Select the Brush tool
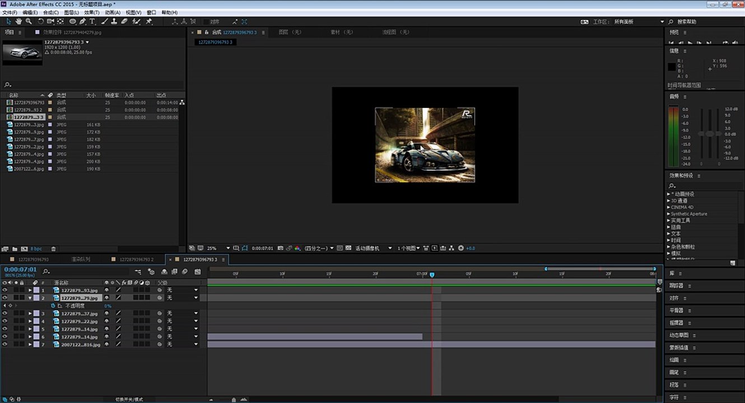The width and height of the screenshot is (745, 403). point(105,21)
